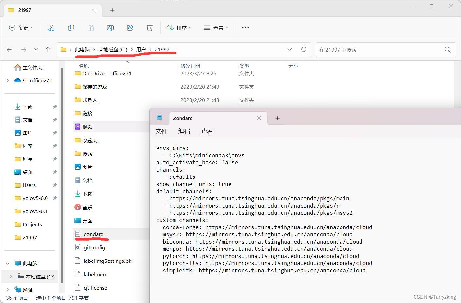This screenshot has height=303, width=461.
Task: Expand the OneDrive 9 - office271 node
Action: [x=8, y=80]
